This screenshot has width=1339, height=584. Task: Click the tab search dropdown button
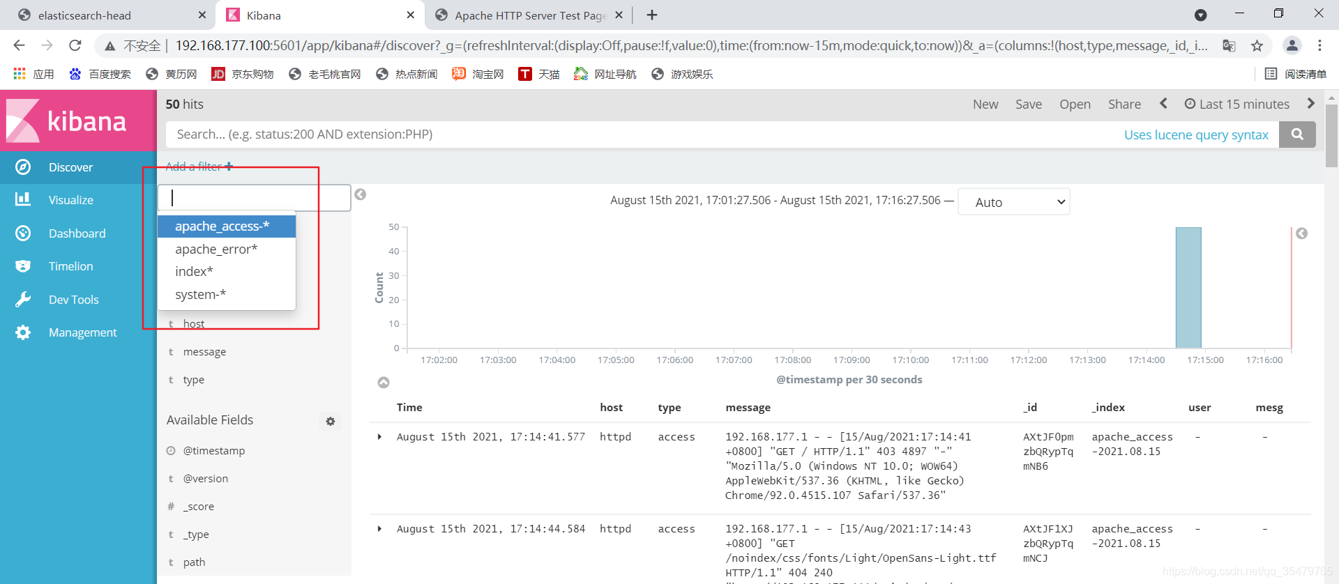click(1200, 15)
